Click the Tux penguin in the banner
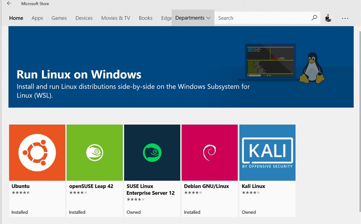The height and width of the screenshot is (224, 361). coord(312,68)
